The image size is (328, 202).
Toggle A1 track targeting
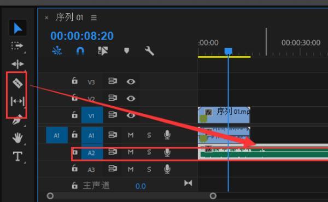[92, 135]
